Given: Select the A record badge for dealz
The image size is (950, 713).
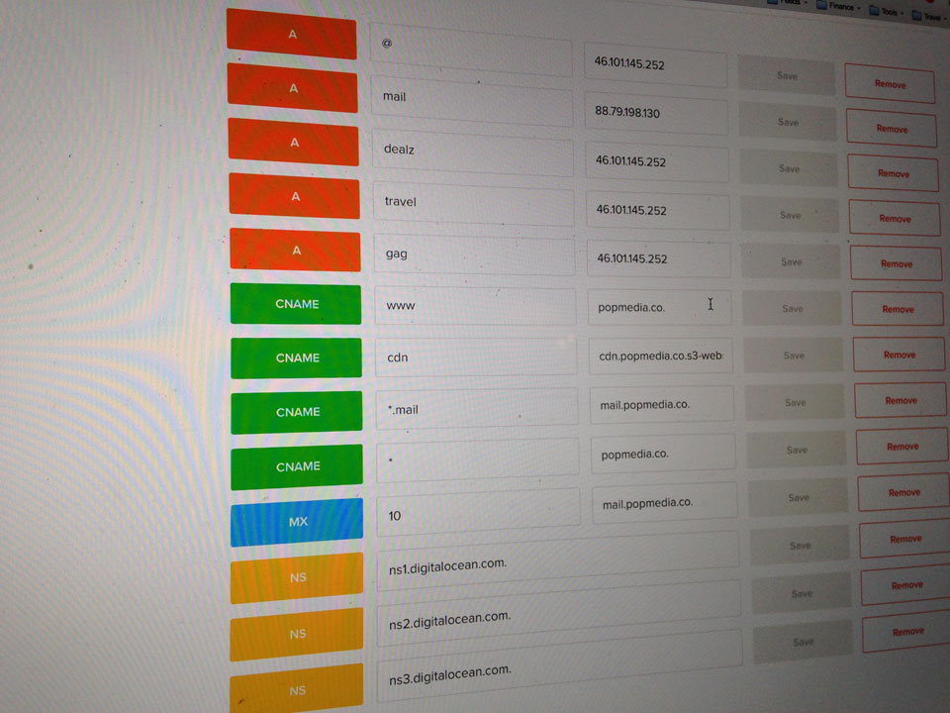Looking at the screenshot, I should 294,143.
